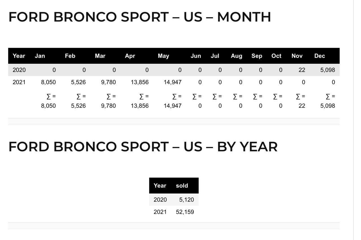
Task: Click the 22 November 2020 cell
Action: 302,70
